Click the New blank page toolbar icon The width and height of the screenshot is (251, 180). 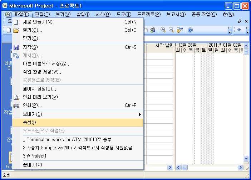click(x=9, y=30)
